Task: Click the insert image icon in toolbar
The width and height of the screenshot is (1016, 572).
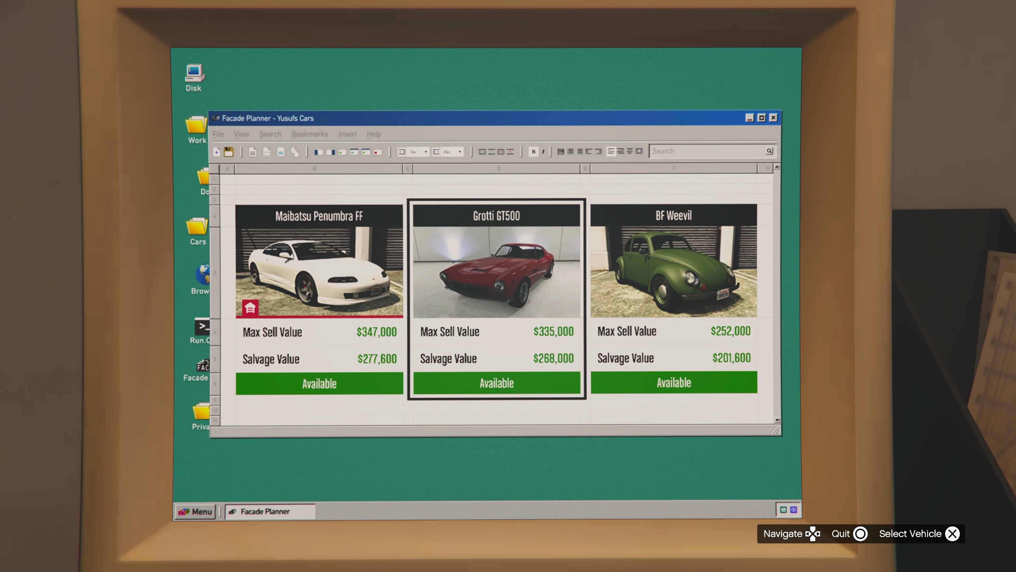Action: point(281,152)
